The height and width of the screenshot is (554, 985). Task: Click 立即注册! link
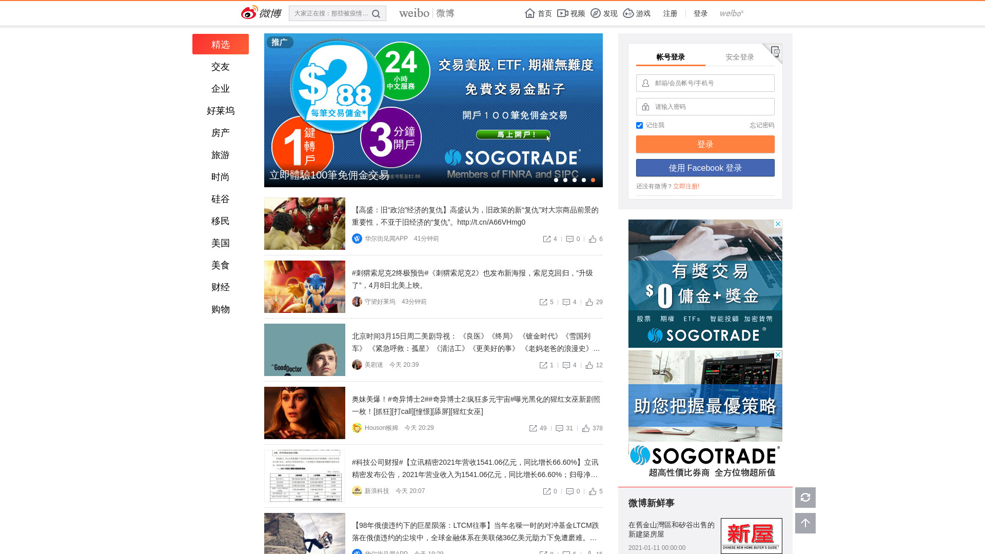(x=686, y=186)
